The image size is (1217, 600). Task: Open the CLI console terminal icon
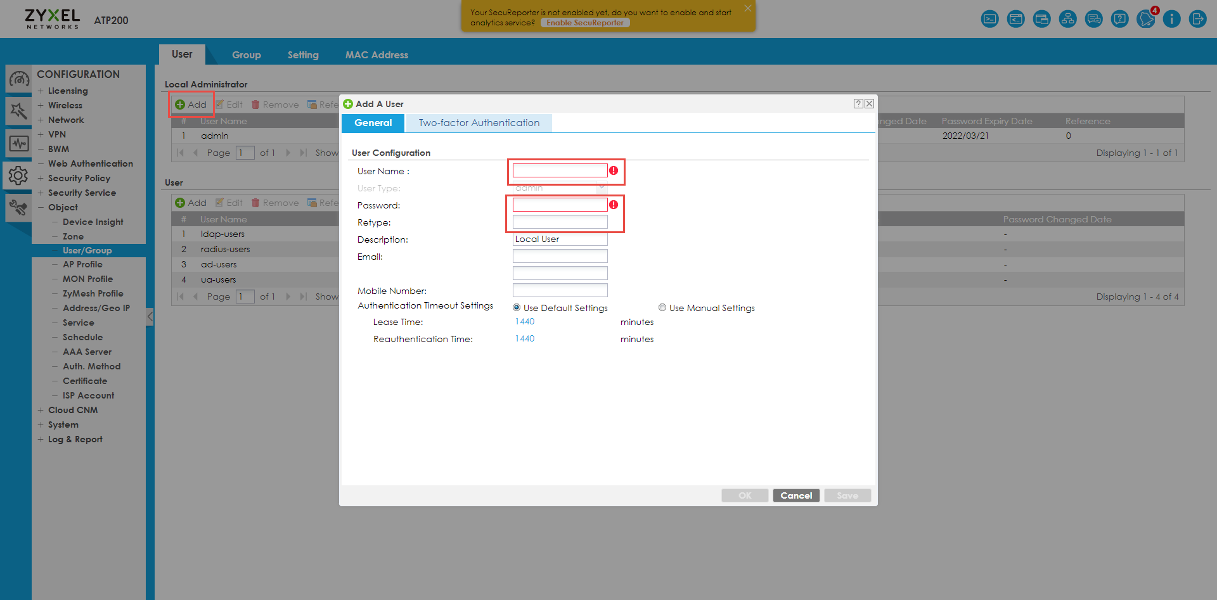click(989, 19)
